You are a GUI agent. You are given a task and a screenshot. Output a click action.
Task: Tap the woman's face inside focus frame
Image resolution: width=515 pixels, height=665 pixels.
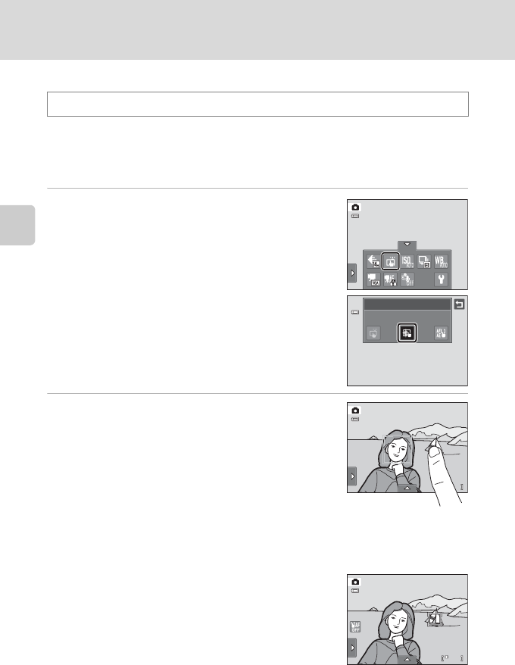click(x=398, y=450)
